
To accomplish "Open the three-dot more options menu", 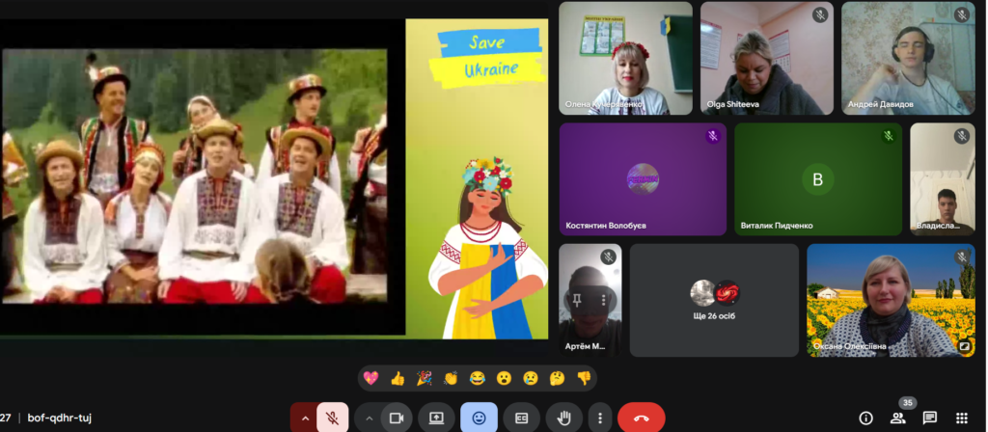I will click(x=600, y=418).
